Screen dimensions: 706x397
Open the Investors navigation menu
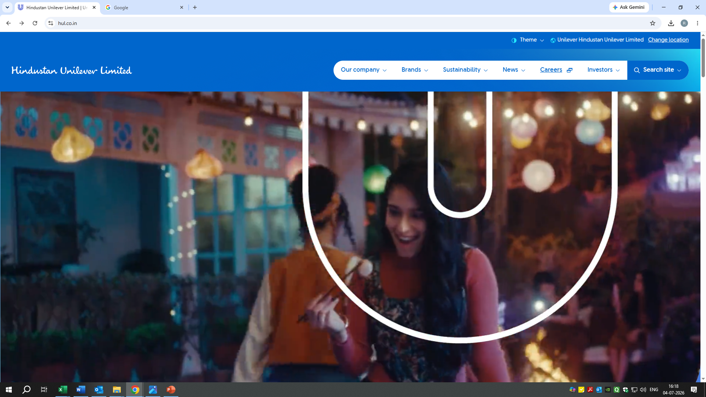point(603,70)
